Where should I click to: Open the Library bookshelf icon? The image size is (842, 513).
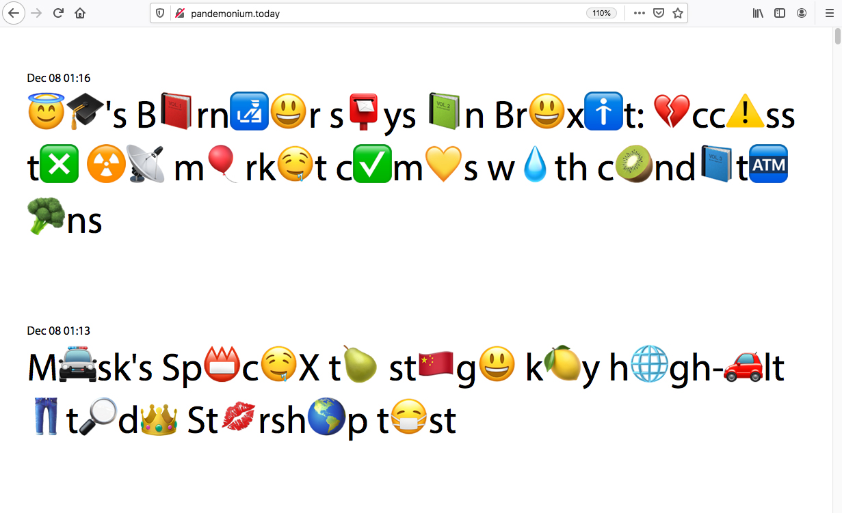758,13
